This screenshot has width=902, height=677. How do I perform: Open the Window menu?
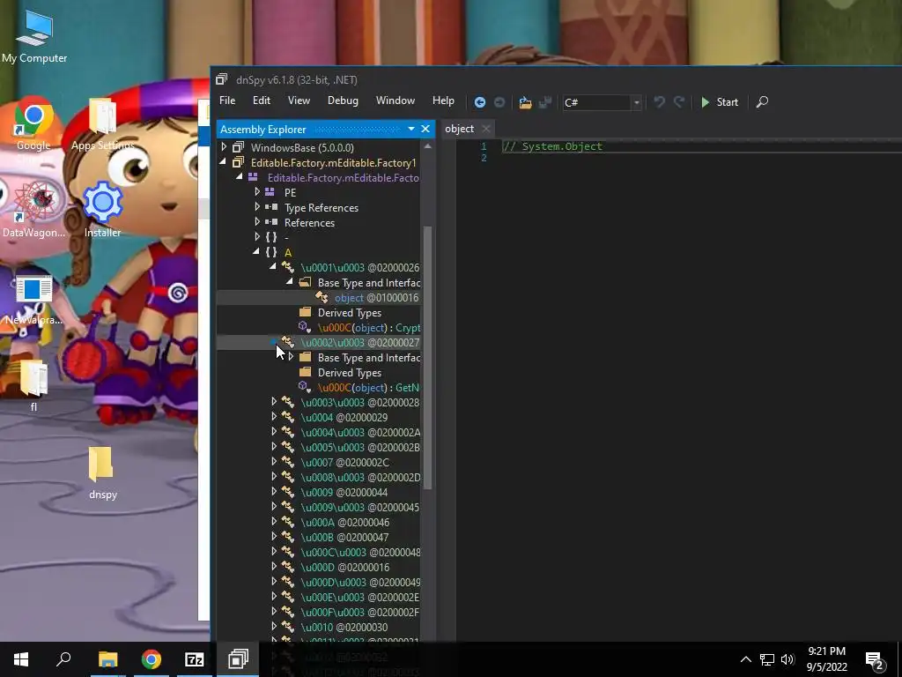click(x=396, y=100)
